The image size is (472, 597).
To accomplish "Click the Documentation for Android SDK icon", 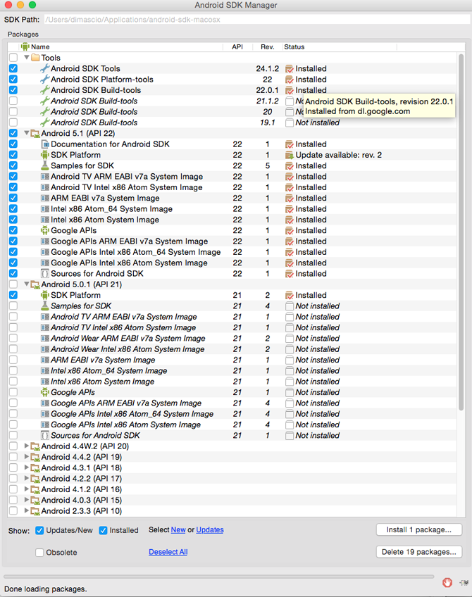I will pyautogui.click(x=45, y=144).
